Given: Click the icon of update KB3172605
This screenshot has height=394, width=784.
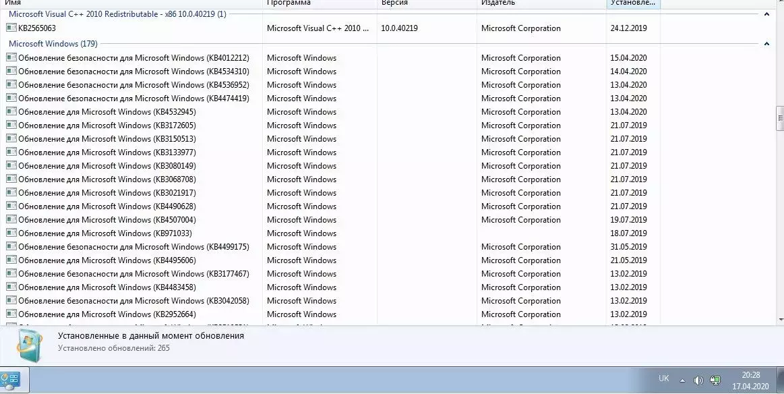Looking at the screenshot, I should pos(11,125).
